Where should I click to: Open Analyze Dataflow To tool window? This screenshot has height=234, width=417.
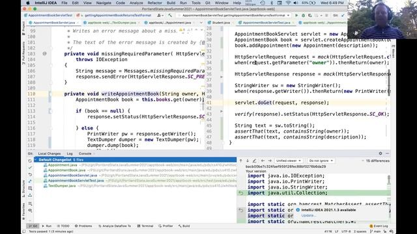point(115,226)
